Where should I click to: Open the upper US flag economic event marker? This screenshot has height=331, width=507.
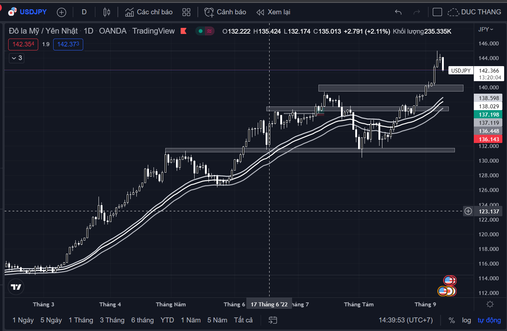pos(449,281)
